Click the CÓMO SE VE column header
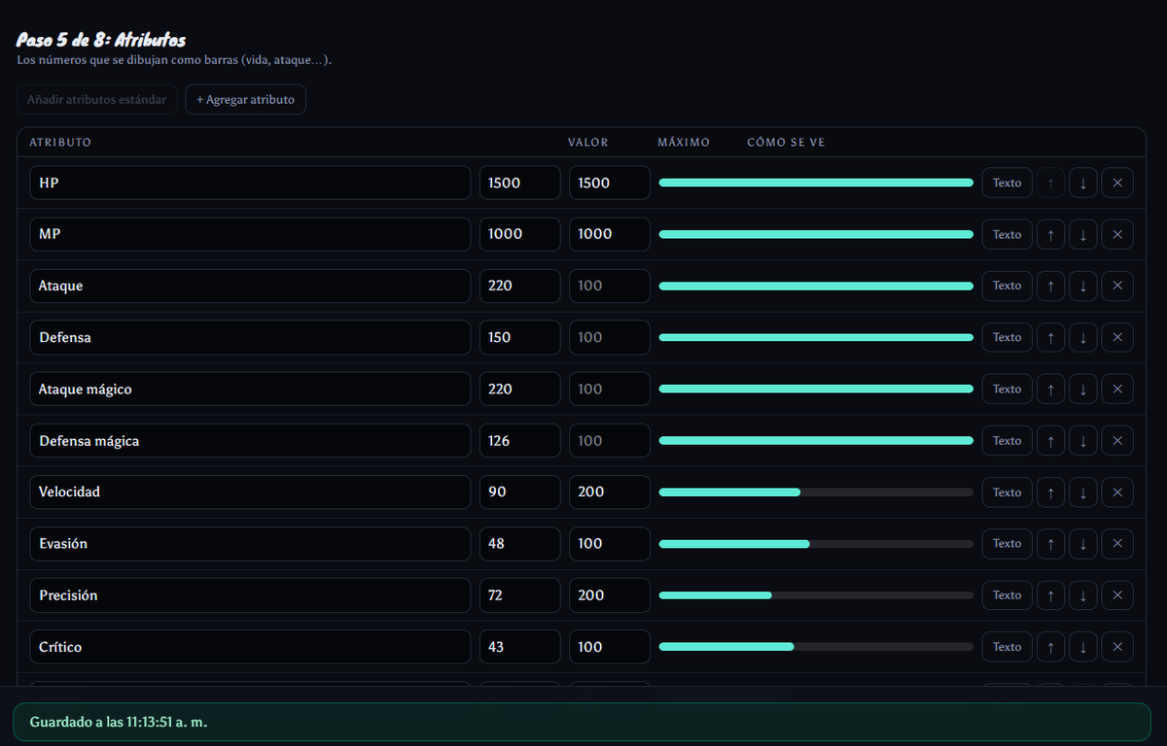1167x746 pixels. tap(786, 143)
